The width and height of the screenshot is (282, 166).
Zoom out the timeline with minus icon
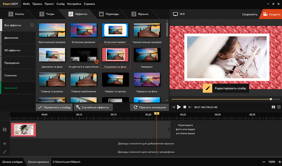(x=264, y=162)
